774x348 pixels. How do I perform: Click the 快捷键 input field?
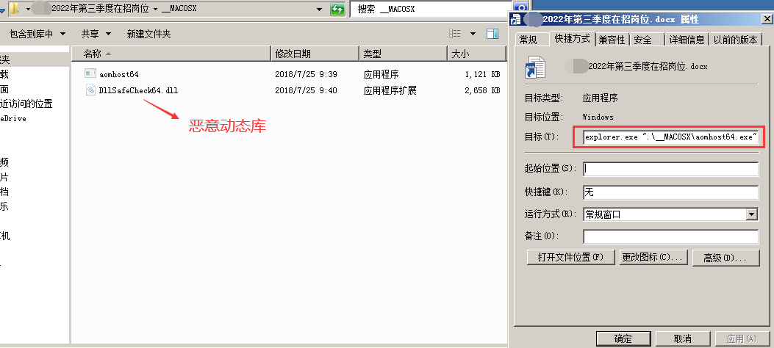(670, 192)
